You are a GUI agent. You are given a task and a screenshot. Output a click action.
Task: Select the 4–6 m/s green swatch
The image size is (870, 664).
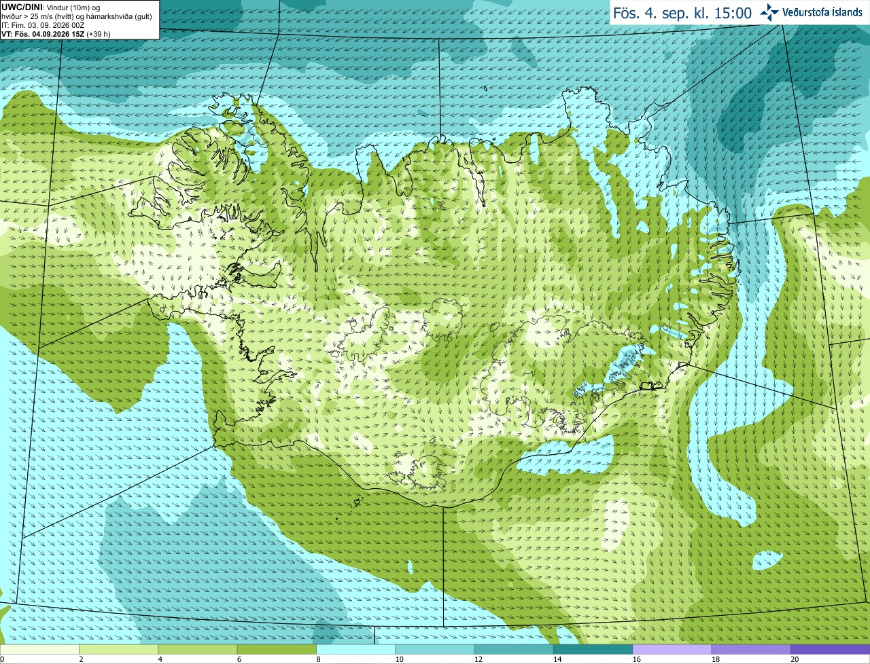pyautogui.click(x=198, y=649)
